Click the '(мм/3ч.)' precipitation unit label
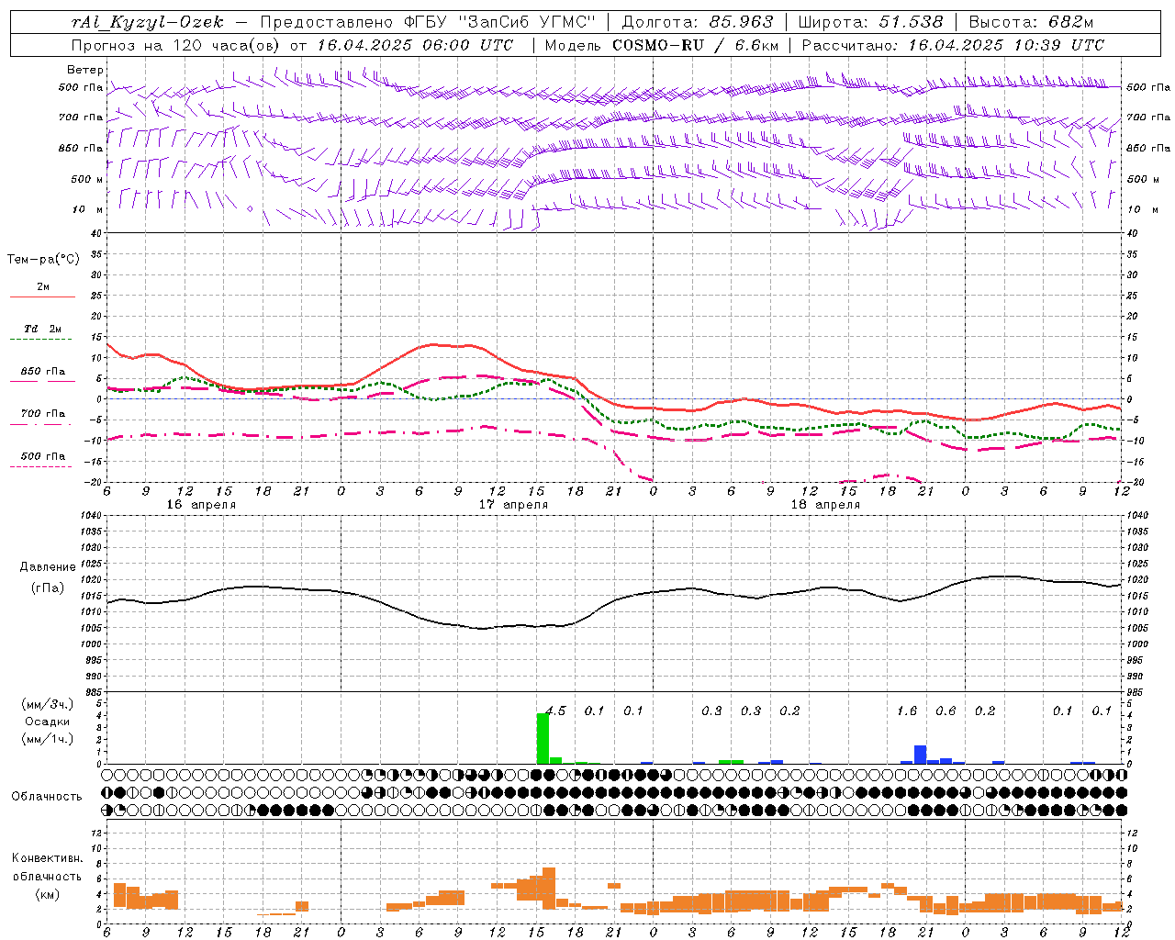Image resolution: width=1175 pixels, height=940 pixels. (x=49, y=704)
